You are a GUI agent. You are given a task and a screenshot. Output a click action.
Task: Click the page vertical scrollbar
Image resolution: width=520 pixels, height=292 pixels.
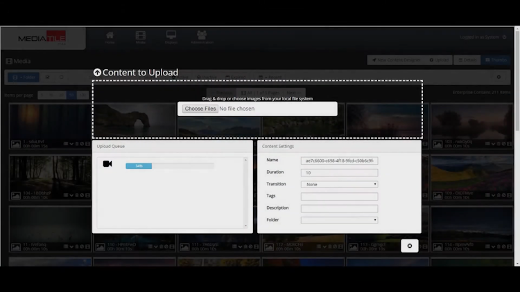tap(517, 146)
